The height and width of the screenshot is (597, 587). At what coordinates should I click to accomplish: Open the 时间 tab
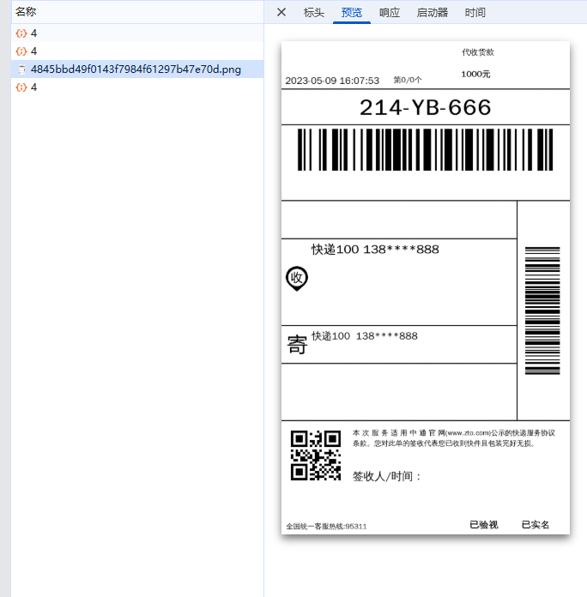(x=475, y=12)
